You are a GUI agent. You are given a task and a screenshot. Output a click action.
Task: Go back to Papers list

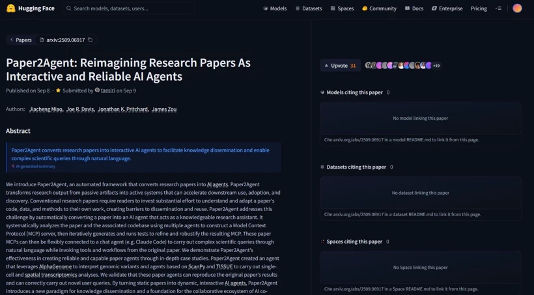[x=20, y=40]
